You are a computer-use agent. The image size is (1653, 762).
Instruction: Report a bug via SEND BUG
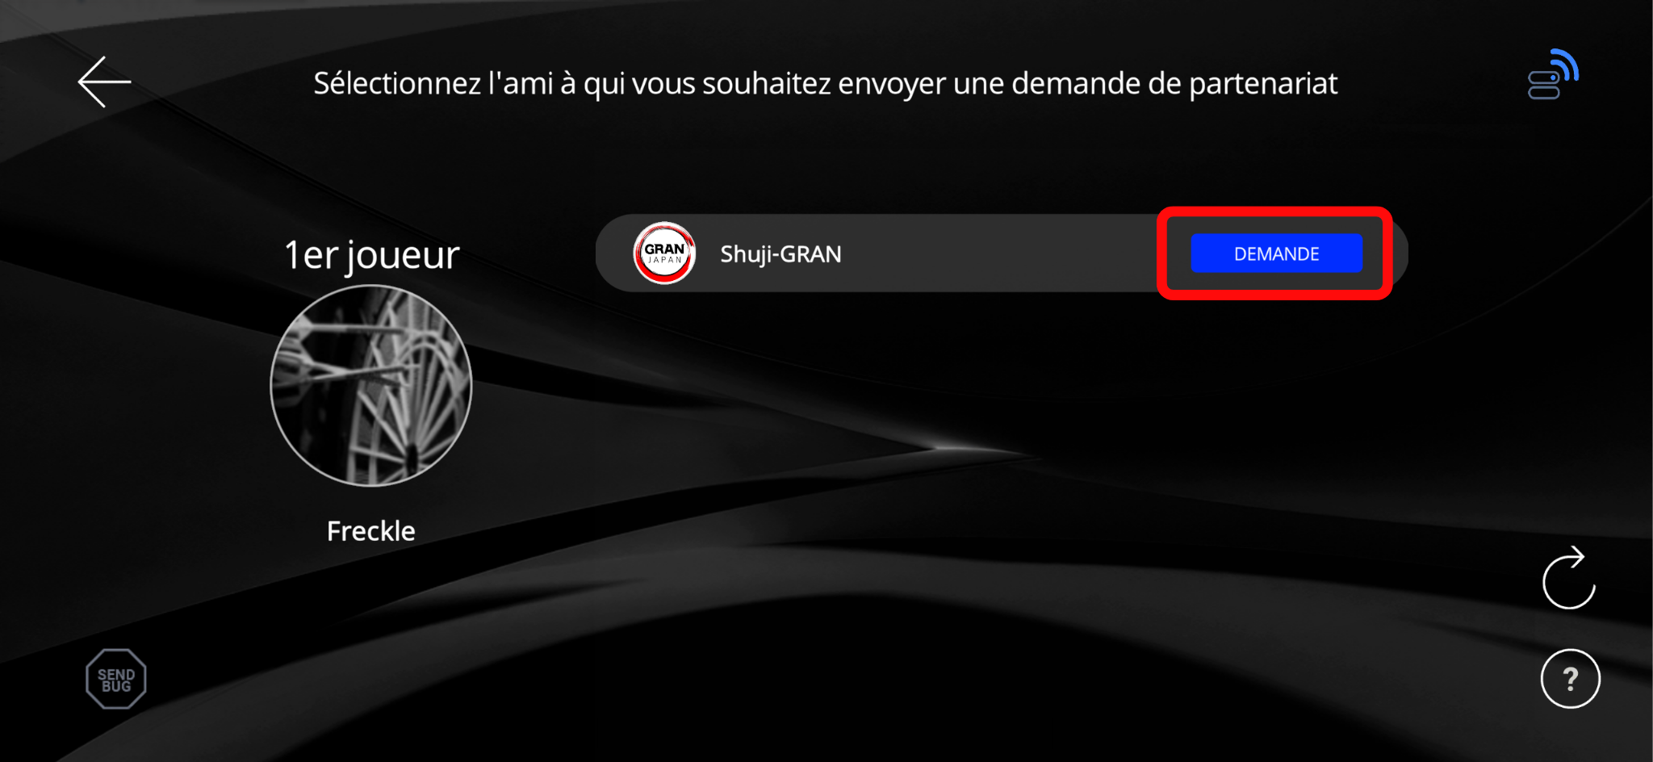point(116,680)
